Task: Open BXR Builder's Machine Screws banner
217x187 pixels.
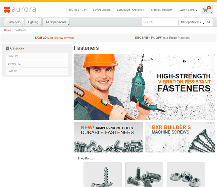Action: coord(180,137)
